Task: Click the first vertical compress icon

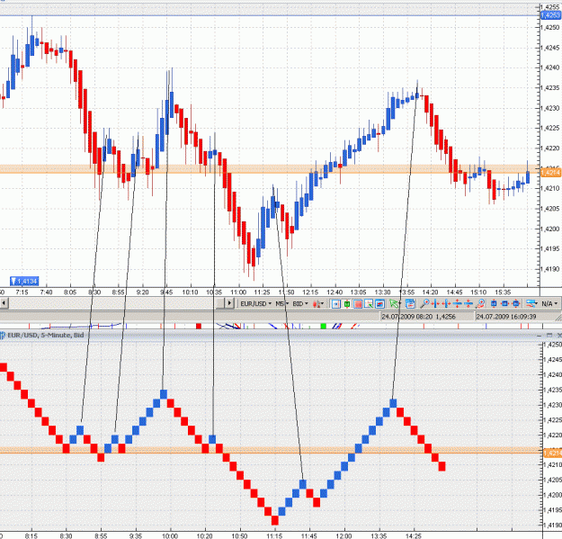Action: click(458, 304)
